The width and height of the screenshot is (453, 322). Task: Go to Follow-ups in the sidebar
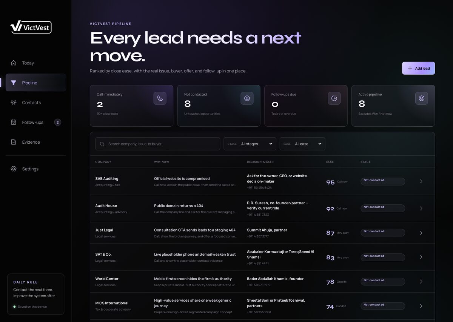[x=36, y=122]
